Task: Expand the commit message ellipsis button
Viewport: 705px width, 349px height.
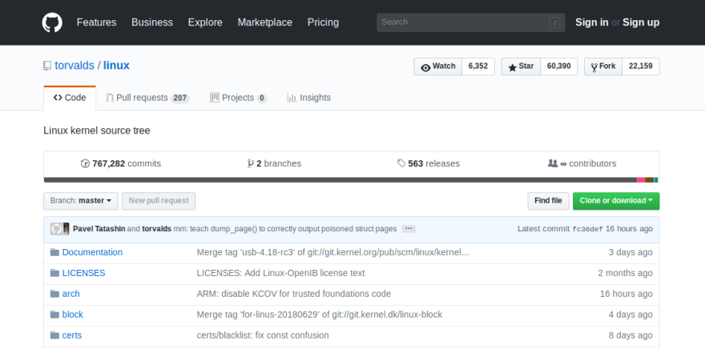Action: 409,229
